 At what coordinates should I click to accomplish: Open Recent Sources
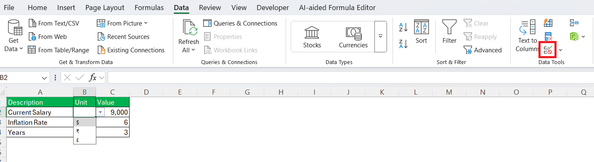click(123, 37)
